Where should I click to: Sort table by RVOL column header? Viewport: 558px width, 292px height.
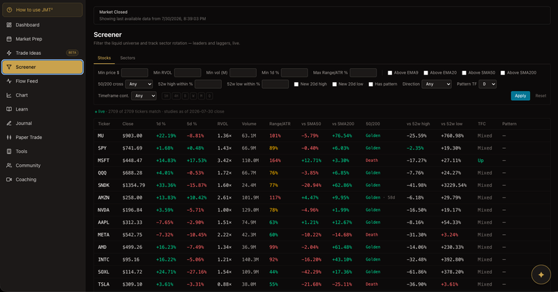coord(223,124)
